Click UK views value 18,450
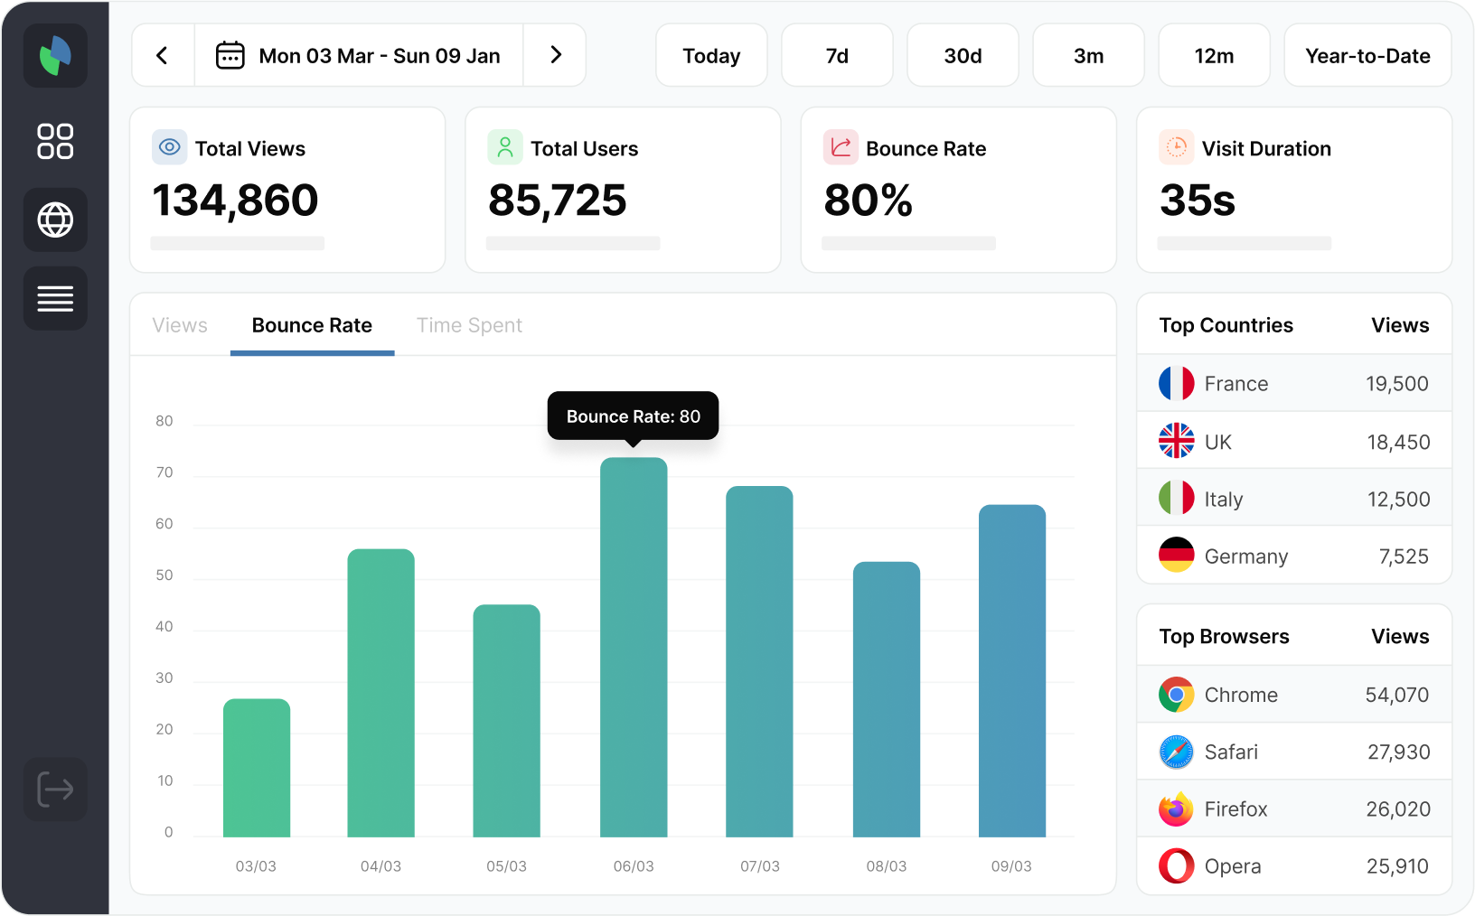This screenshot has height=916, width=1475. click(1398, 442)
